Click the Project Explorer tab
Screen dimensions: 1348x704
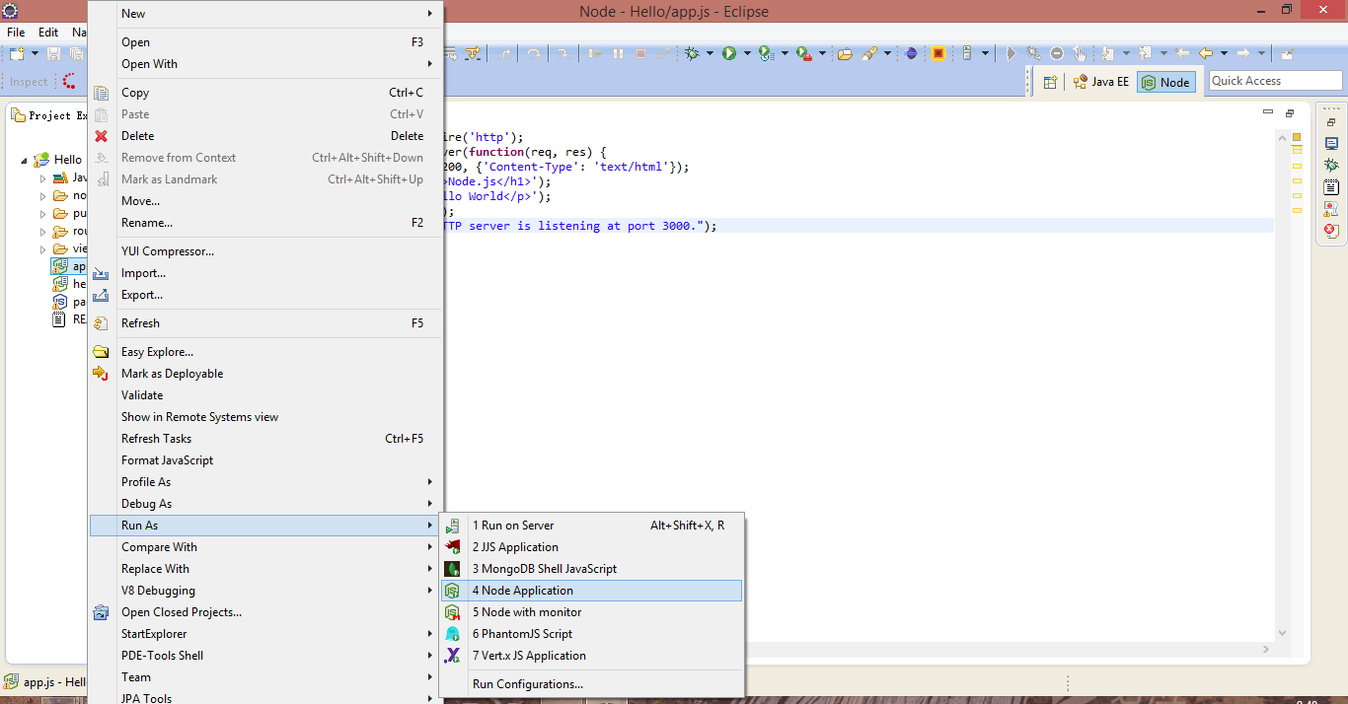49,115
